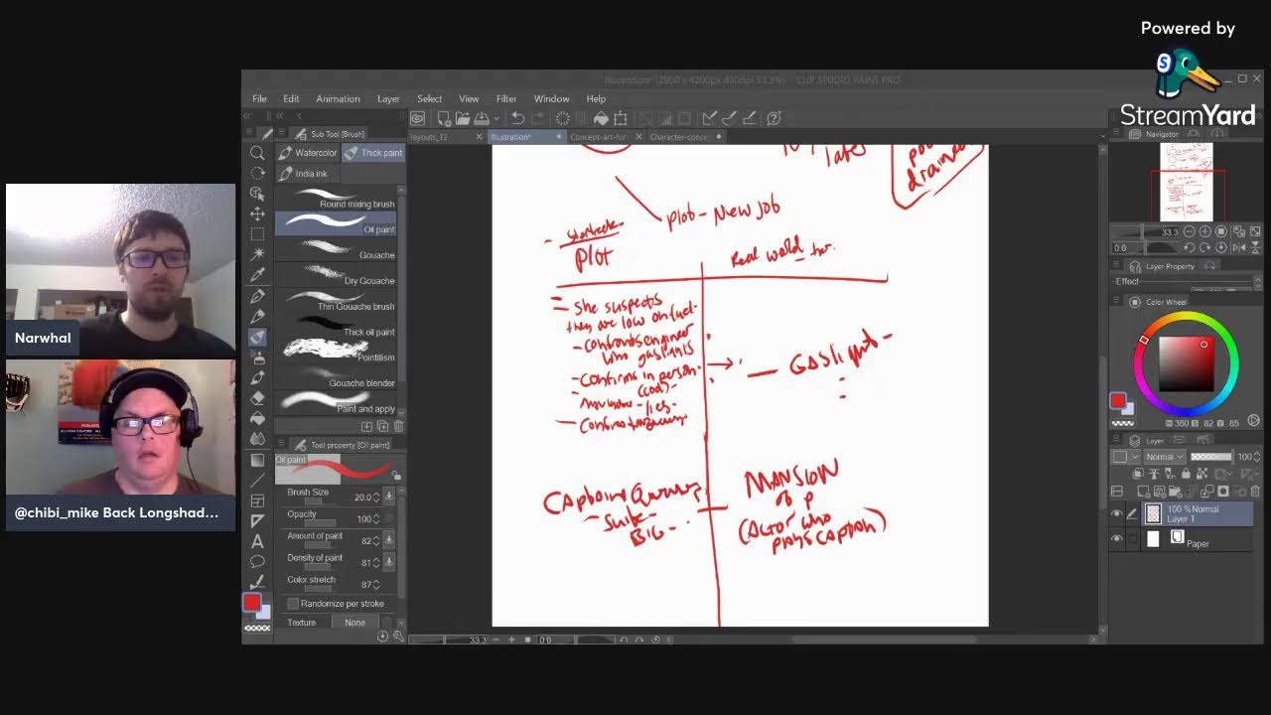
Task: Select the Move layer tool
Action: (x=257, y=214)
